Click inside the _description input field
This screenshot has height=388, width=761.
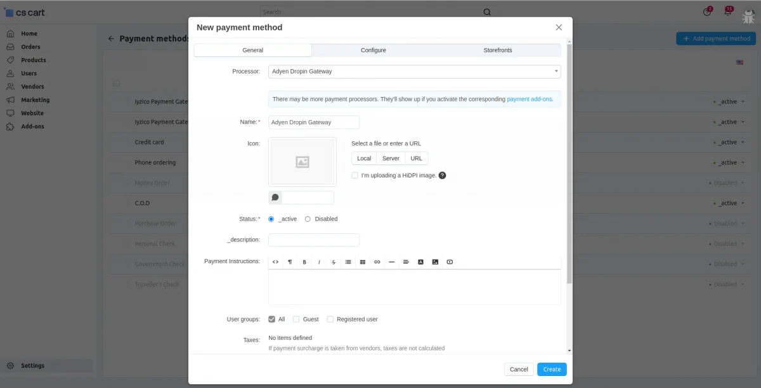(x=313, y=240)
